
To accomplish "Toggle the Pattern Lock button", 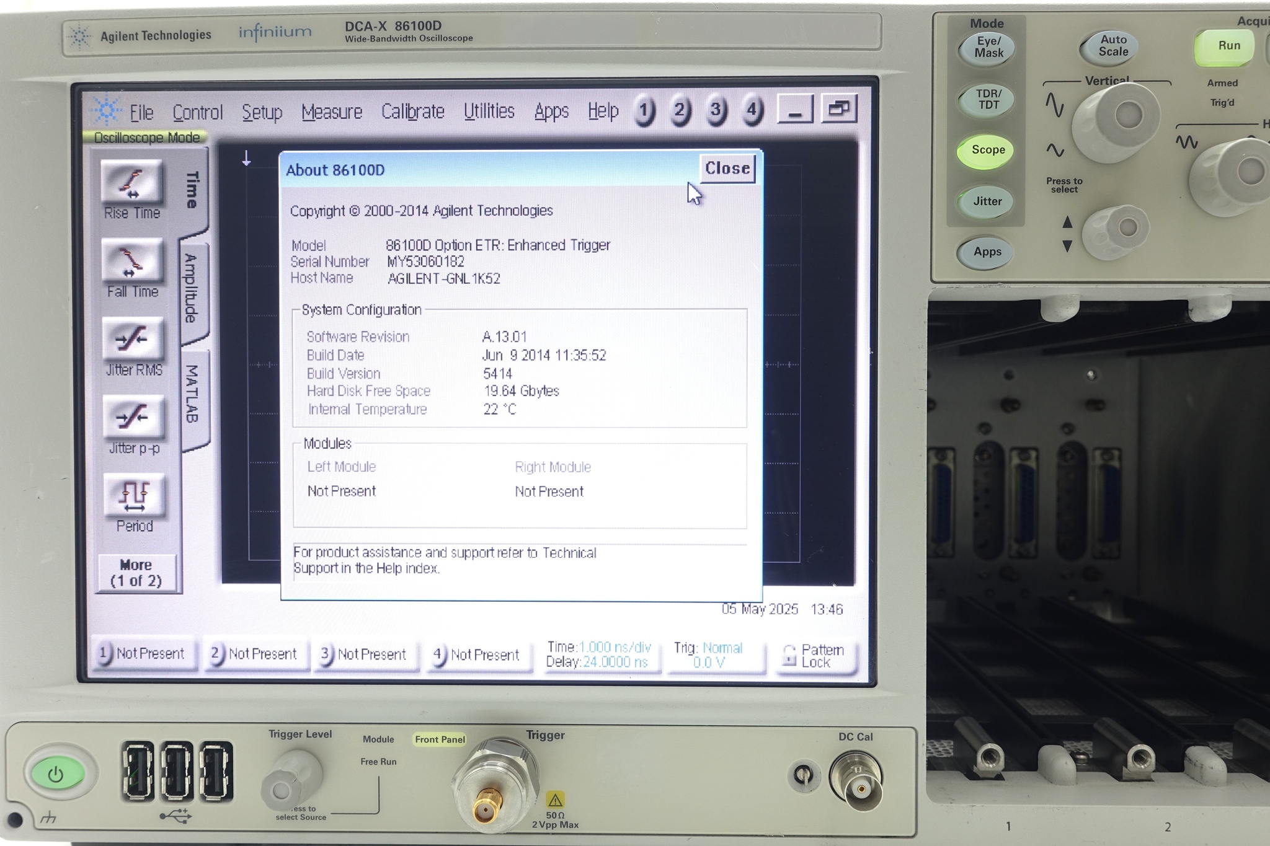I will coord(815,656).
